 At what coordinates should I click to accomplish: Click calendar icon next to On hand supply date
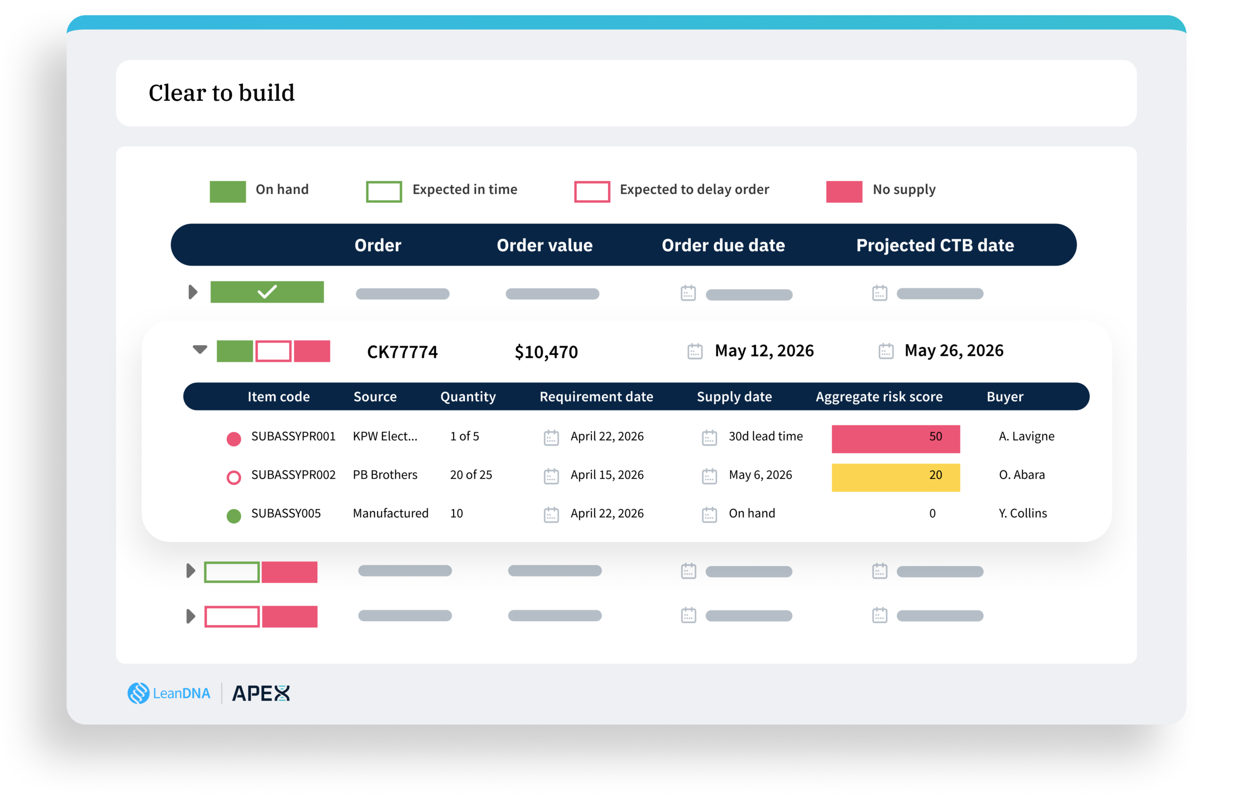(709, 514)
